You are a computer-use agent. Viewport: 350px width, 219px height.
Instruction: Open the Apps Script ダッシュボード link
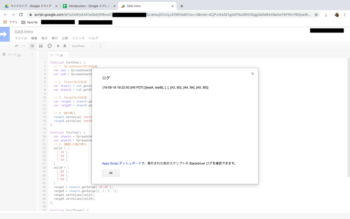click(121, 164)
